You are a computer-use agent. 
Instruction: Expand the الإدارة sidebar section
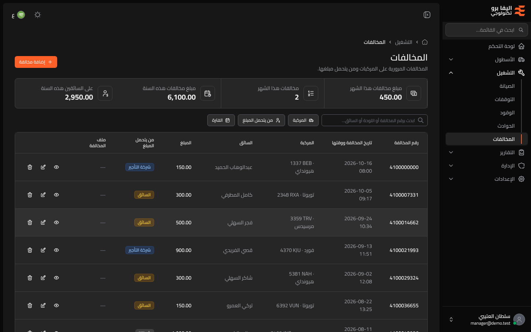(x=487, y=166)
